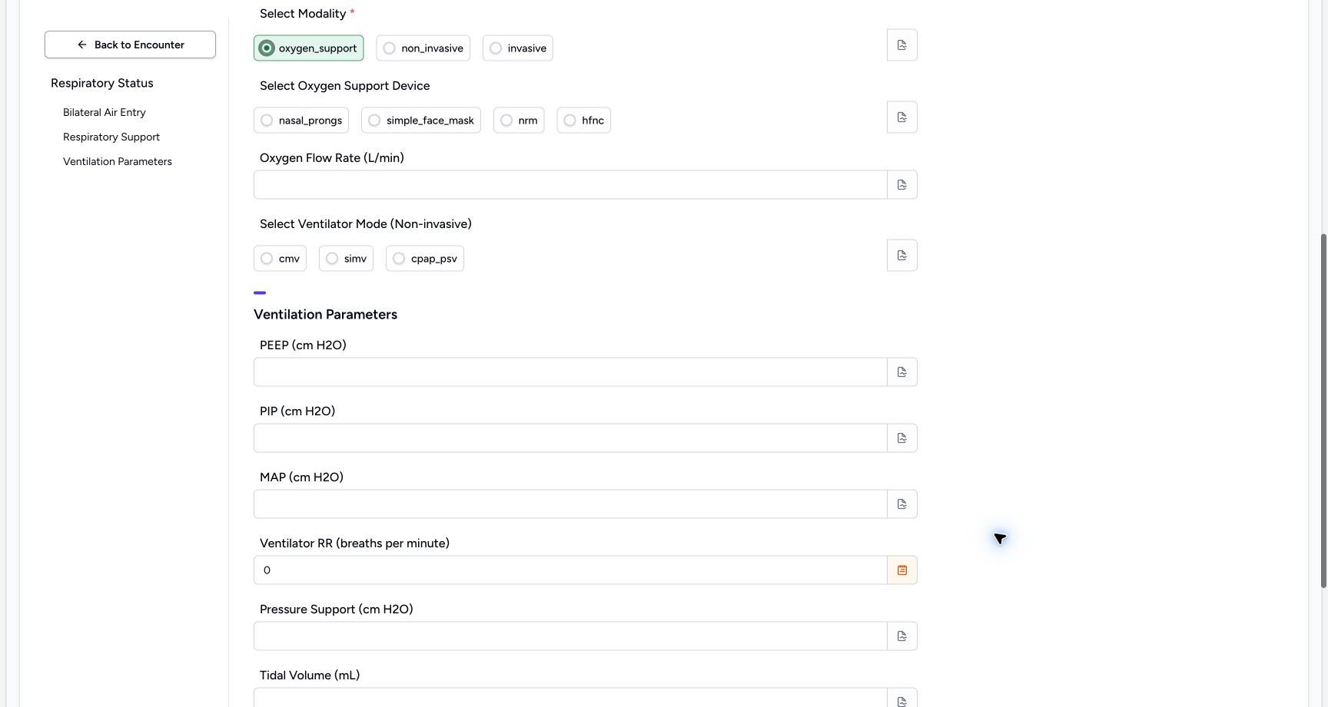Screen dimensions: 1328x707
Task: Focus the MAP (cm H2O) input
Action: click(x=570, y=504)
